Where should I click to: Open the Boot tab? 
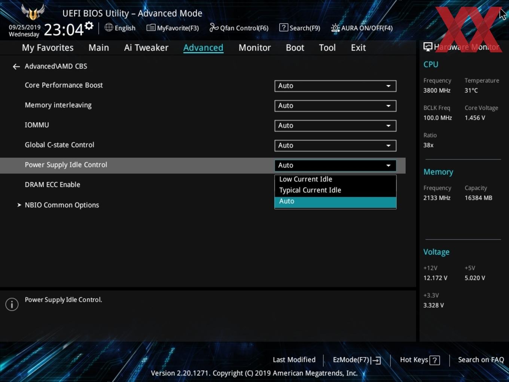coord(295,48)
